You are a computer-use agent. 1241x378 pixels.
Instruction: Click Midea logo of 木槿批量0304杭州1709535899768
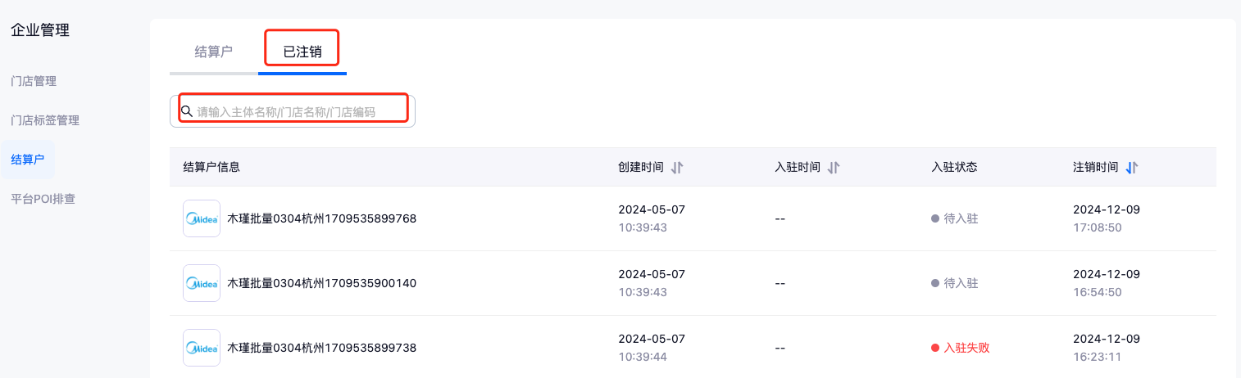coord(202,218)
